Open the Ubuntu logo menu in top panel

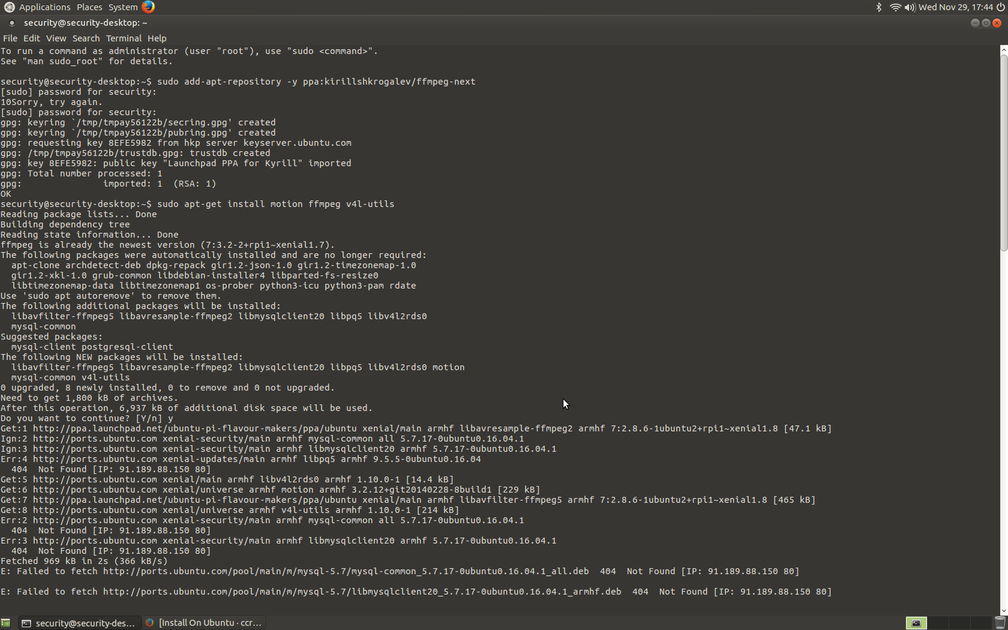[8, 7]
